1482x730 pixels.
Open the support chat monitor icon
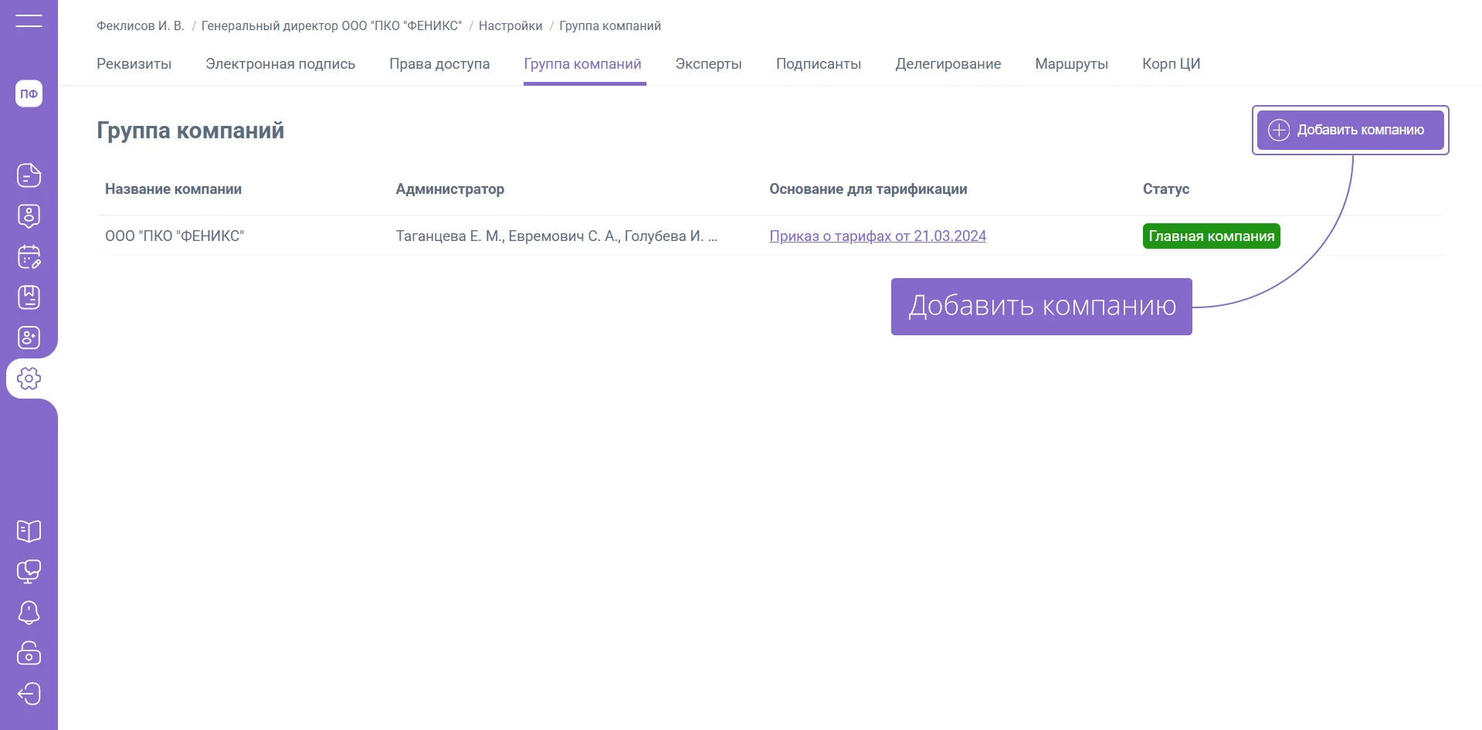point(29,572)
